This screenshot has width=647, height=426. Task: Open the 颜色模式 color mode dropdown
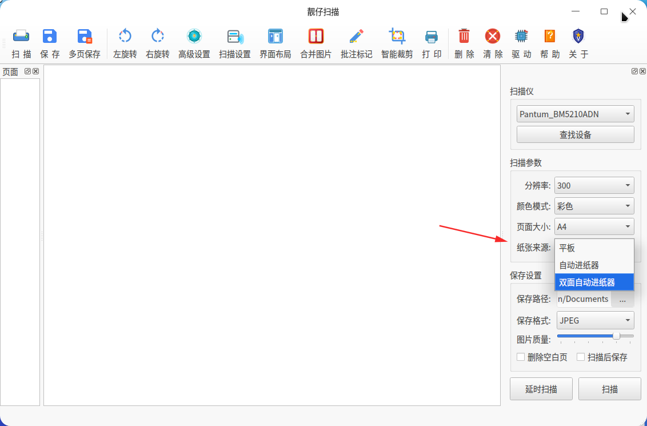[x=594, y=206]
